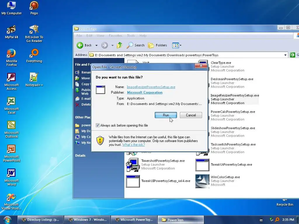Image resolution: width=299 pixels, height=224 pixels.
Task: Select TweakUIPowertoySetup_ia64.exe file icon
Action: click(133, 181)
